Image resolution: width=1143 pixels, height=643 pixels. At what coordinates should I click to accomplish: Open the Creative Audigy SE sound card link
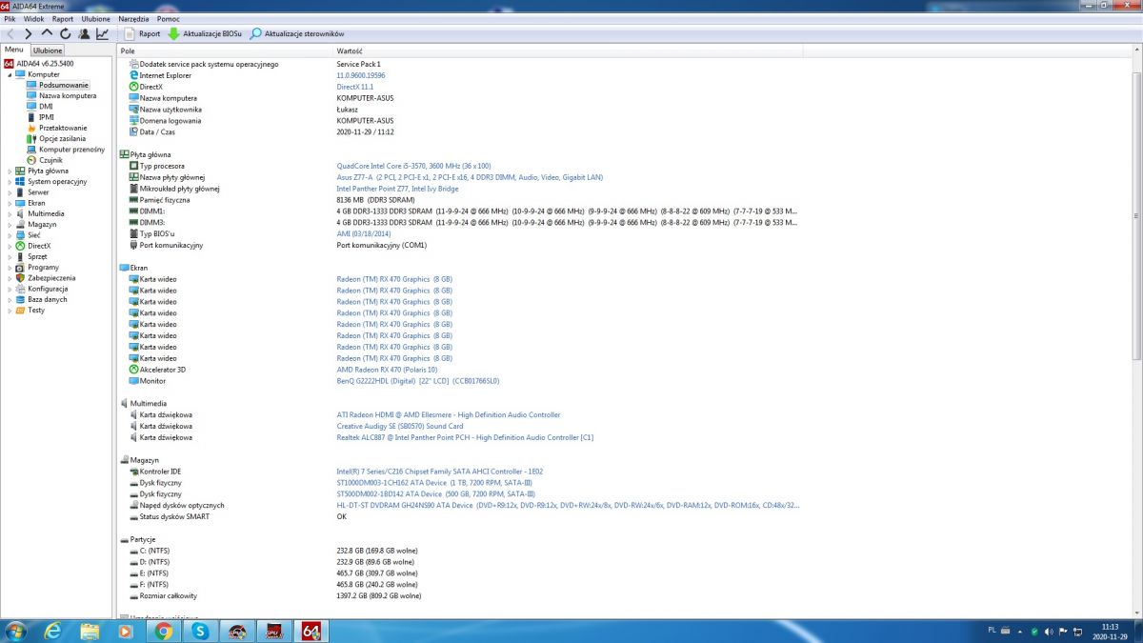click(x=400, y=426)
